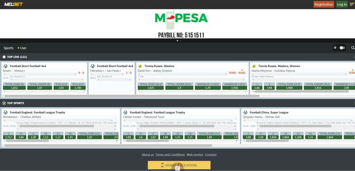
Task: Bet 1 at 1.06 on Ksenia Khlynova
Action: (257, 86)
